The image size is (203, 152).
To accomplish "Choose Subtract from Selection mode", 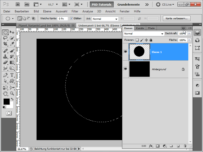I will pos(29,18).
